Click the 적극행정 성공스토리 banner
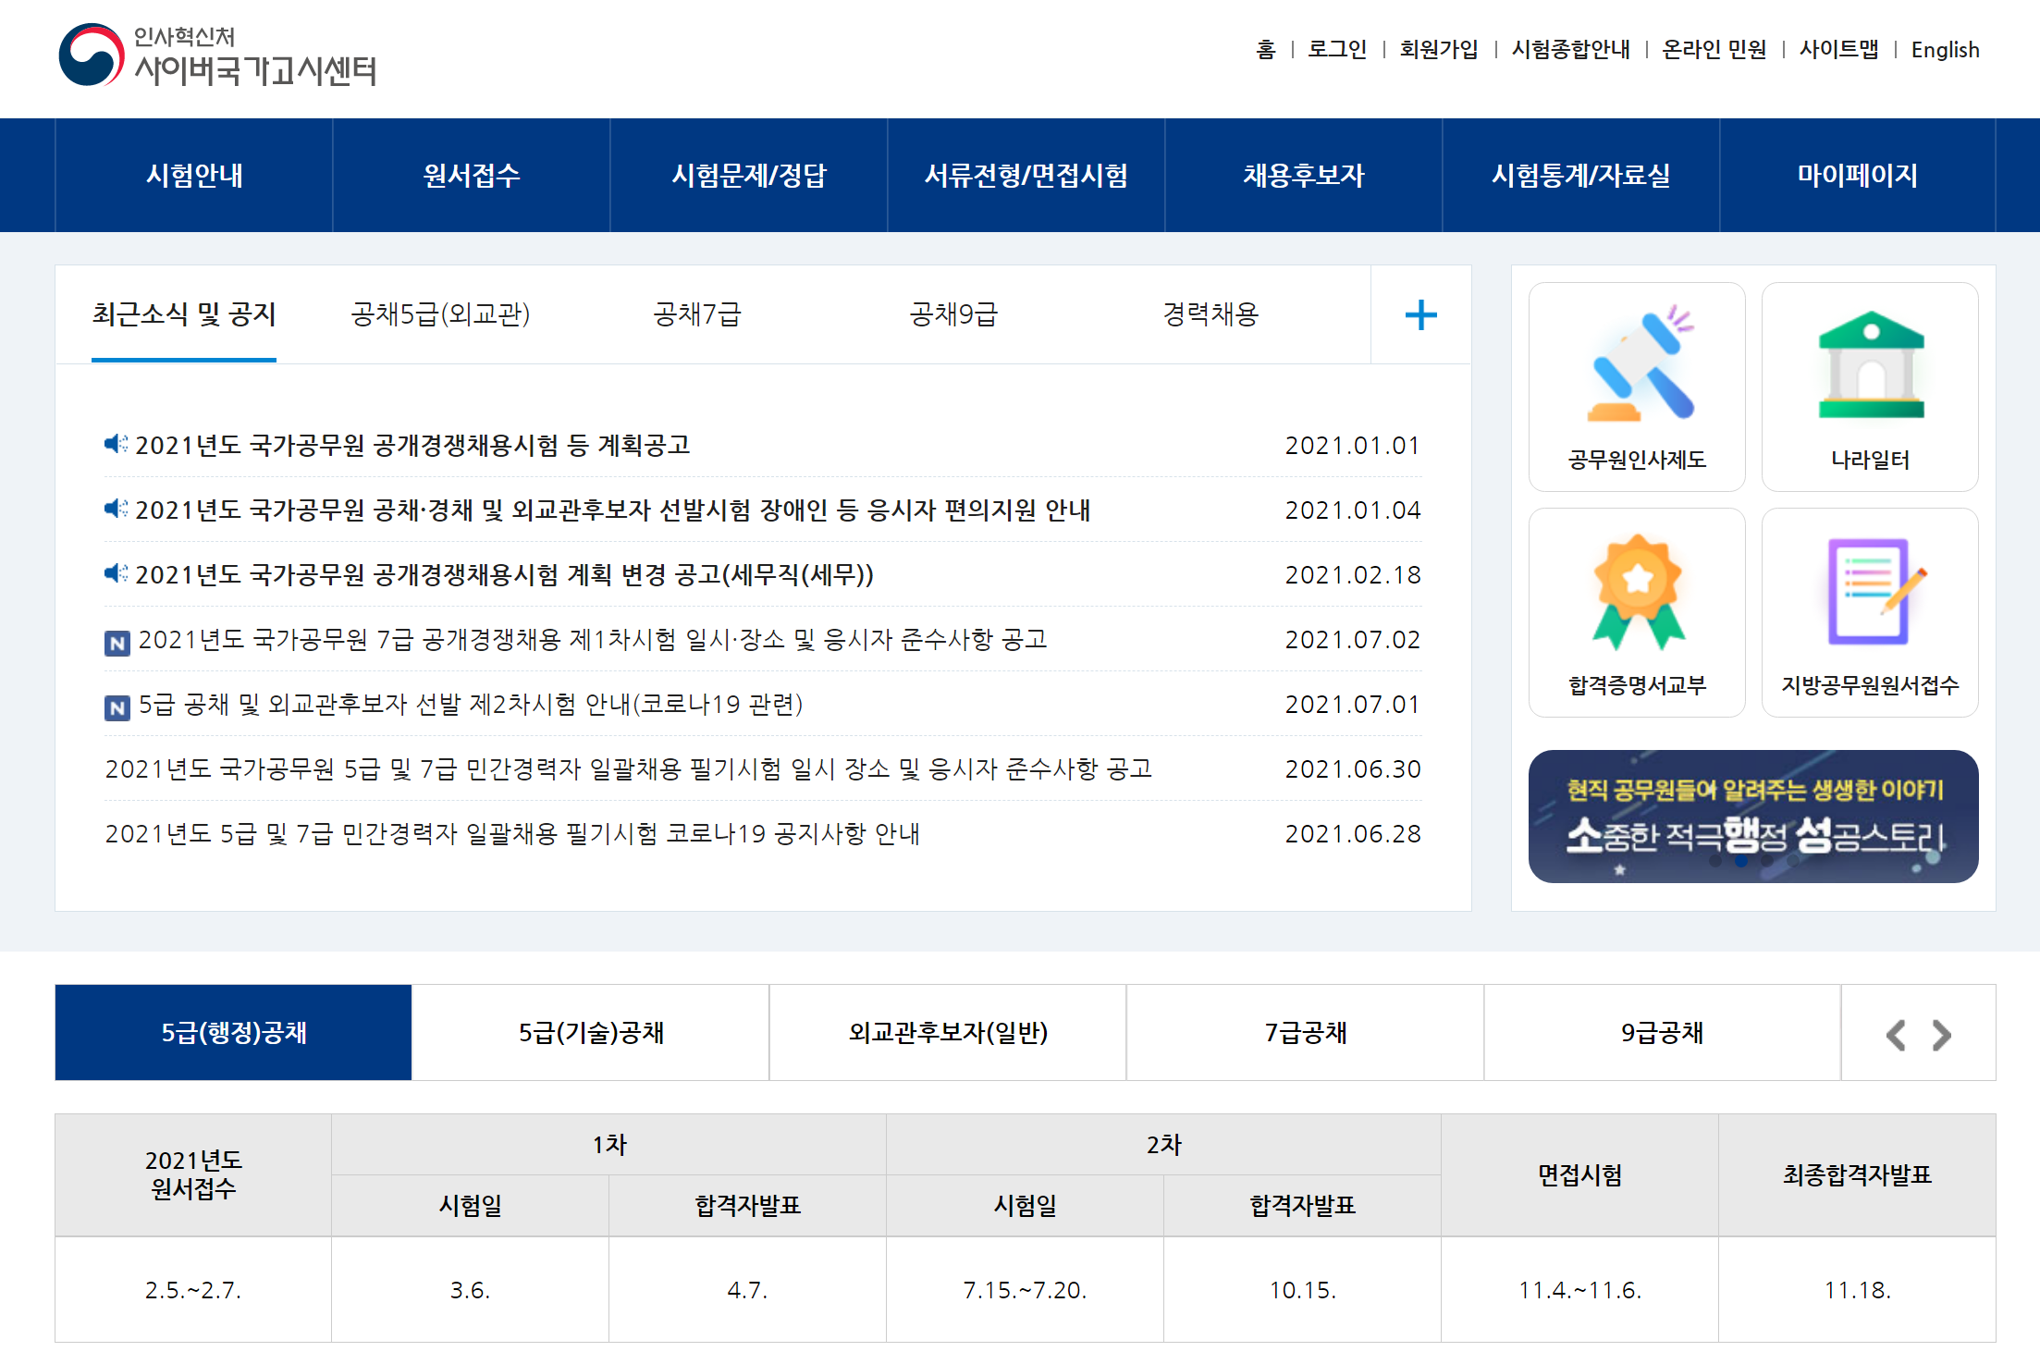 tap(1753, 817)
